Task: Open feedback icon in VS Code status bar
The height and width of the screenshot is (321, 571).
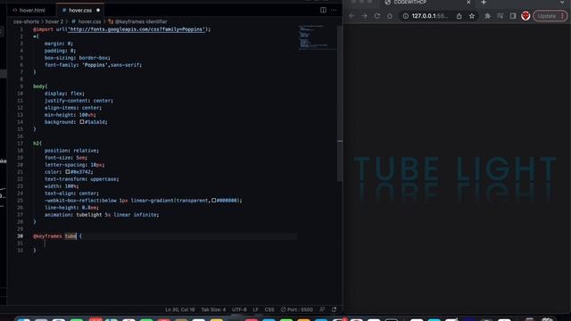Action: coord(322,309)
